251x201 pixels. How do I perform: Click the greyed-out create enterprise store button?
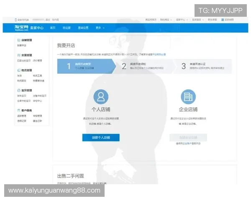click(188, 137)
